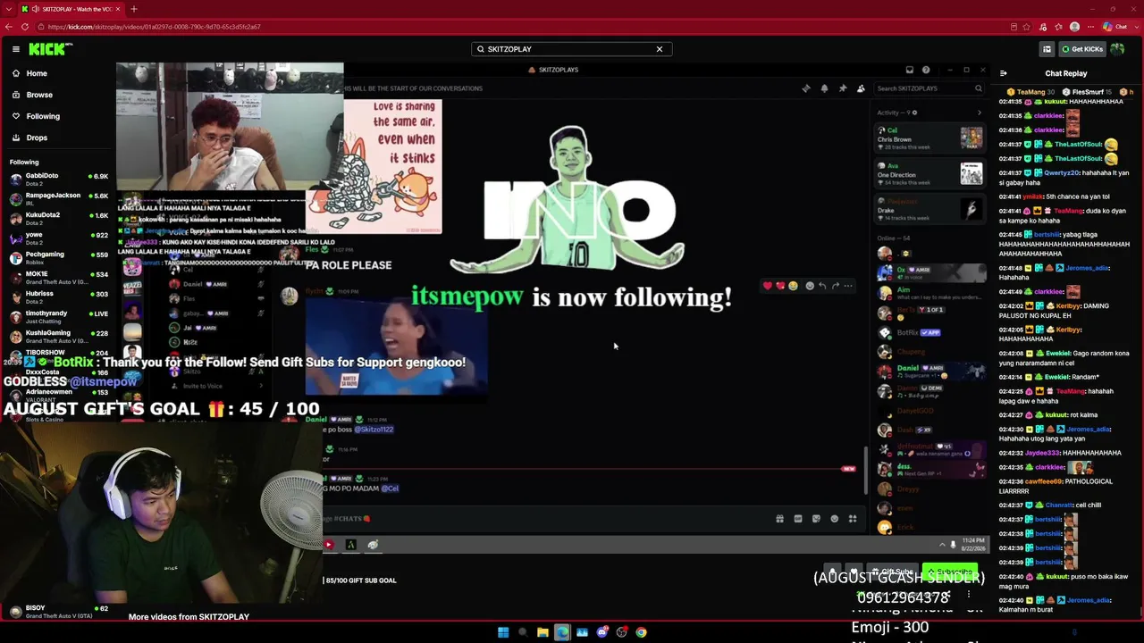This screenshot has width=1144, height=643.
Task: Open the browser tab list dropdown
Action: [x=8, y=9]
